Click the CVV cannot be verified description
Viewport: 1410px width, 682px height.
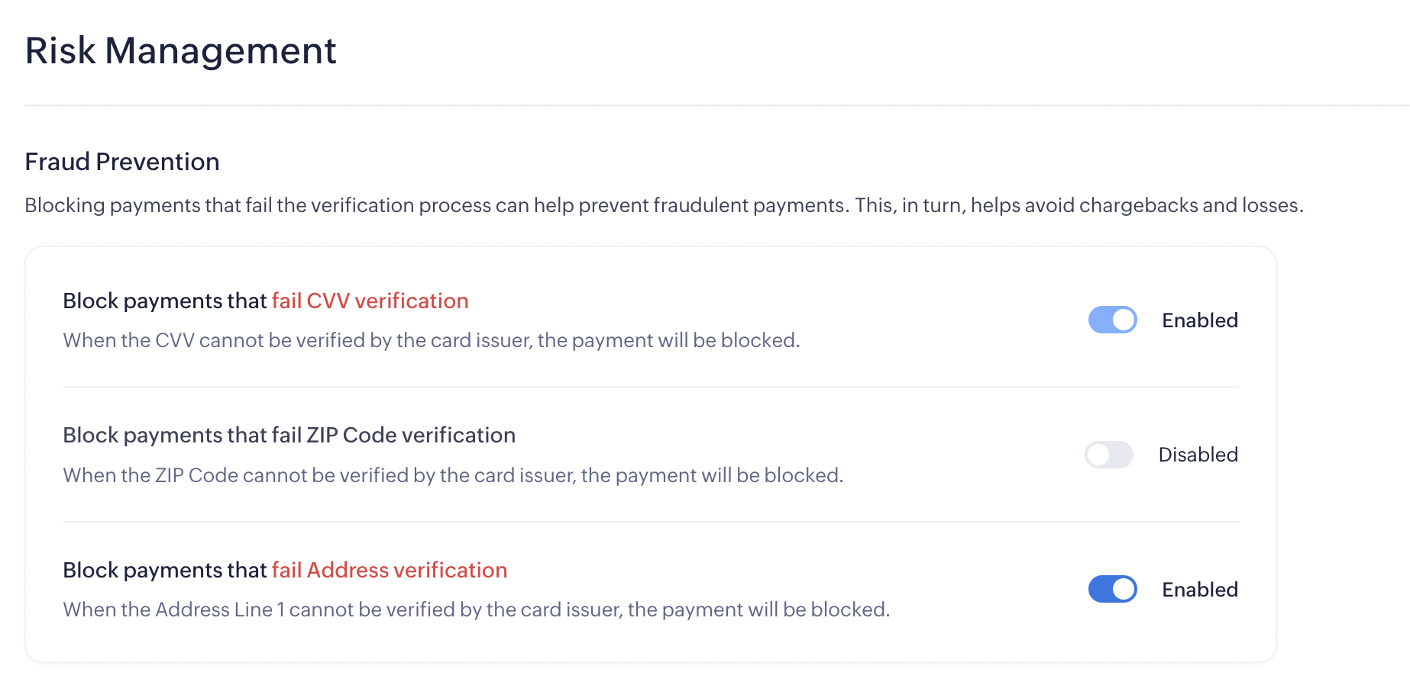431,340
